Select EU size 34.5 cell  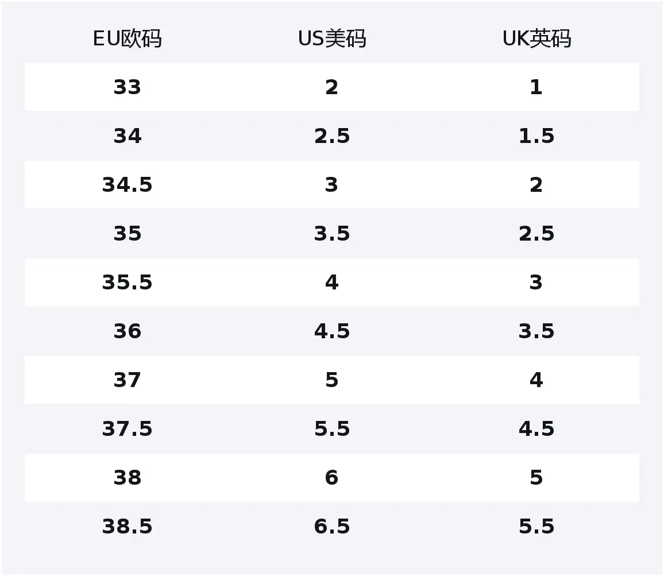pos(127,185)
